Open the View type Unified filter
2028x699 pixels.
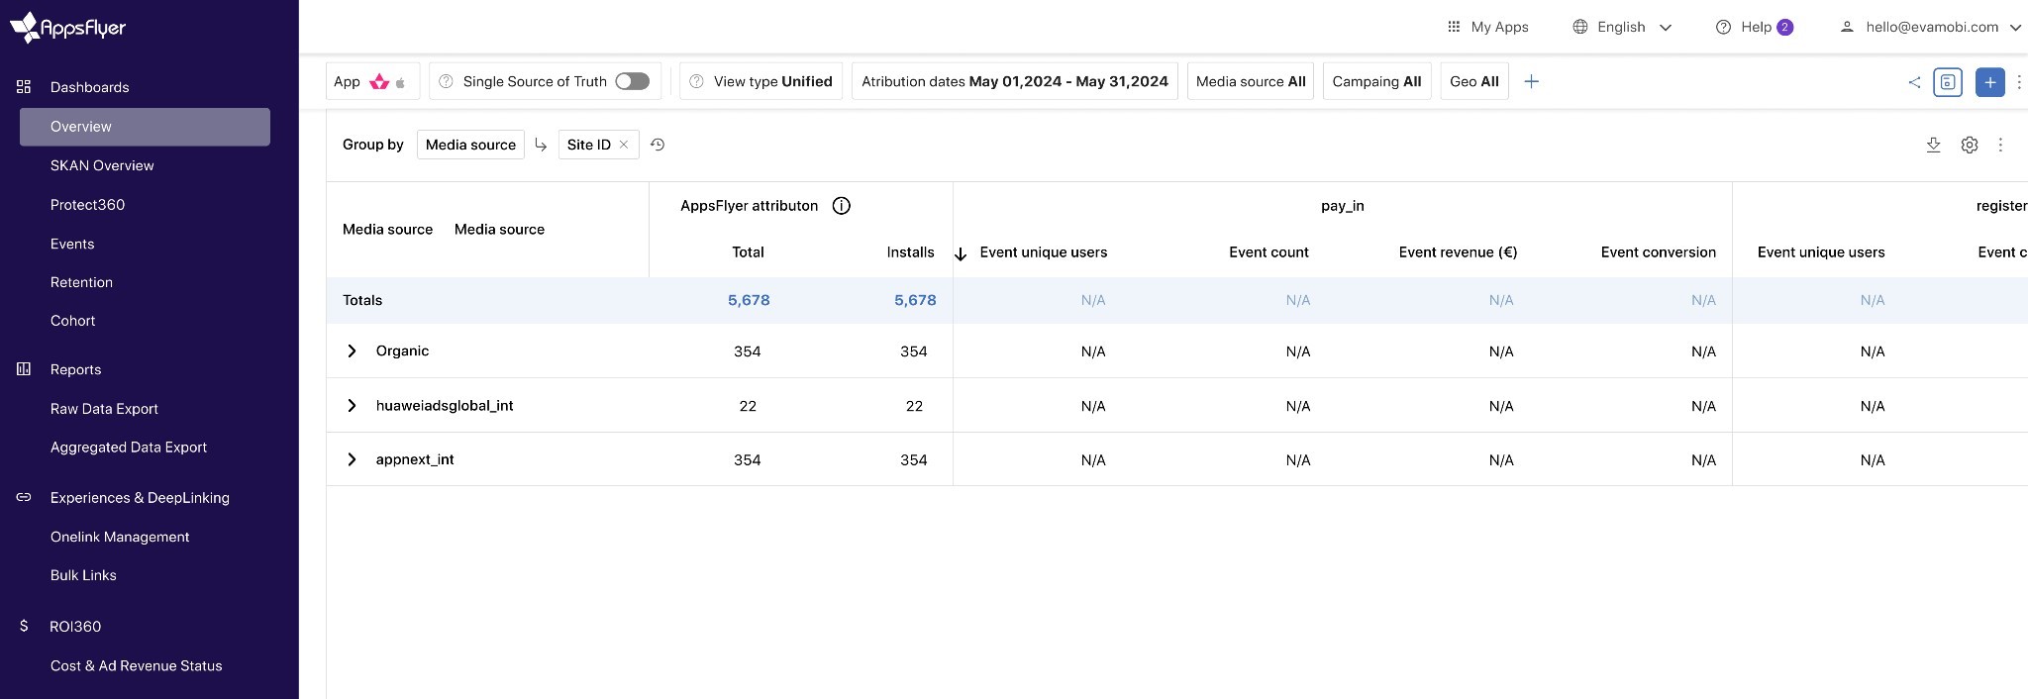[760, 81]
